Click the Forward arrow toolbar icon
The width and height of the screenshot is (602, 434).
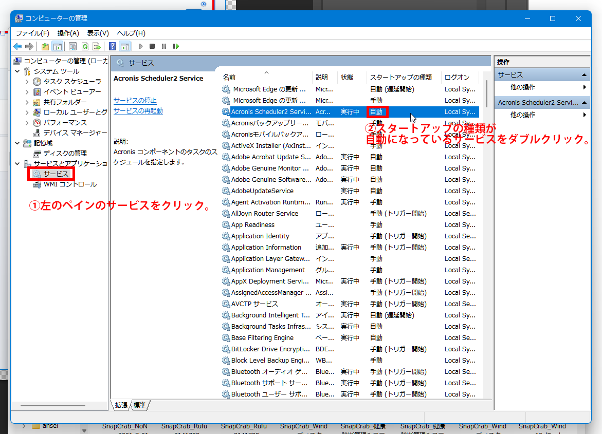pos(29,46)
